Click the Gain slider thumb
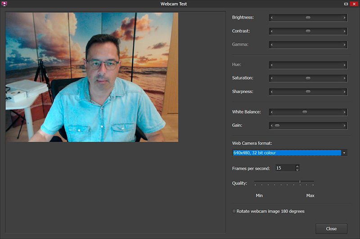 coord(277,126)
